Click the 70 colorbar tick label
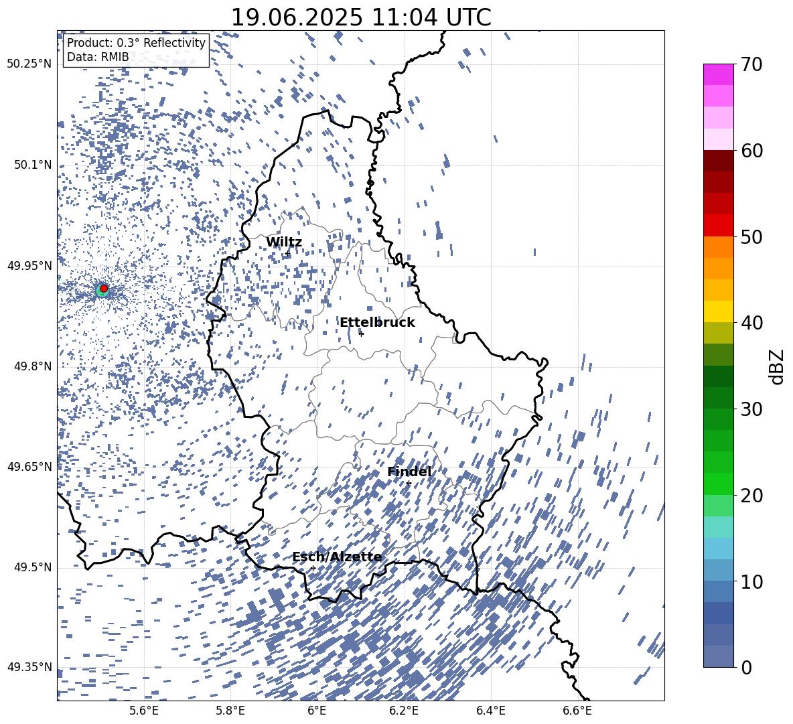This screenshot has width=793, height=724. (751, 65)
